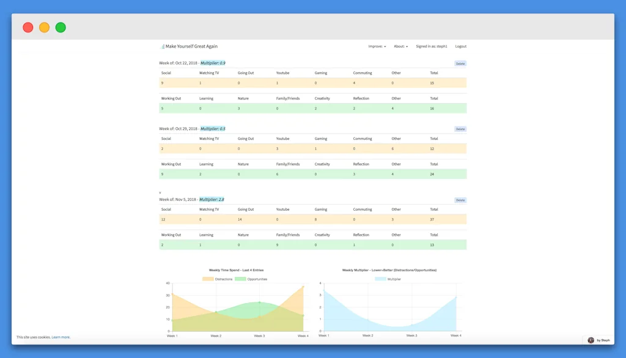Toggle the Multiplier legend in the multiplier chart

pos(388,279)
